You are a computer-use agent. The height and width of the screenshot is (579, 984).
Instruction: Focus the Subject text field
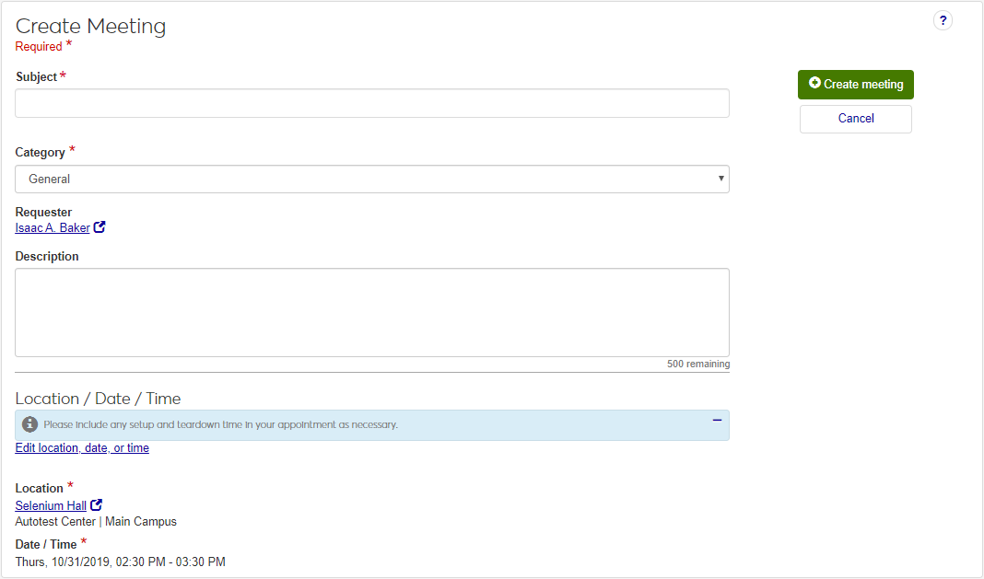coord(371,103)
